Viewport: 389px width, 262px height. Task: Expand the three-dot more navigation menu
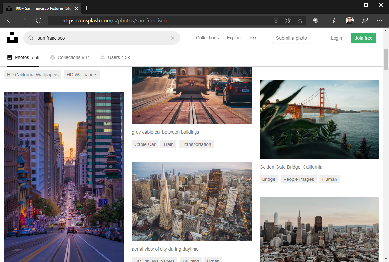coord(253,38)
